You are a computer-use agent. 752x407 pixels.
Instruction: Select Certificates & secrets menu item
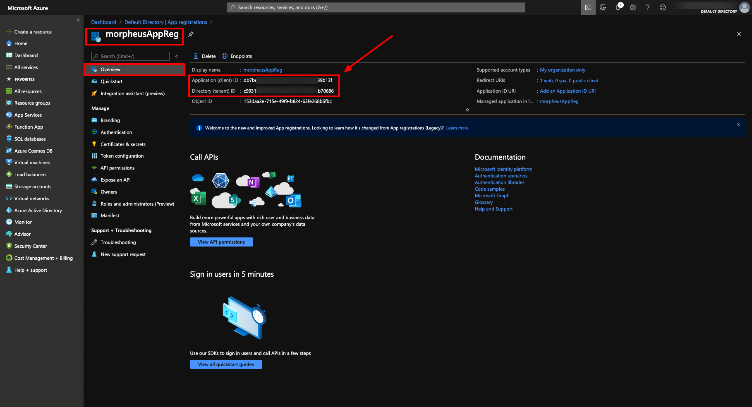click(x=123, y=144)
